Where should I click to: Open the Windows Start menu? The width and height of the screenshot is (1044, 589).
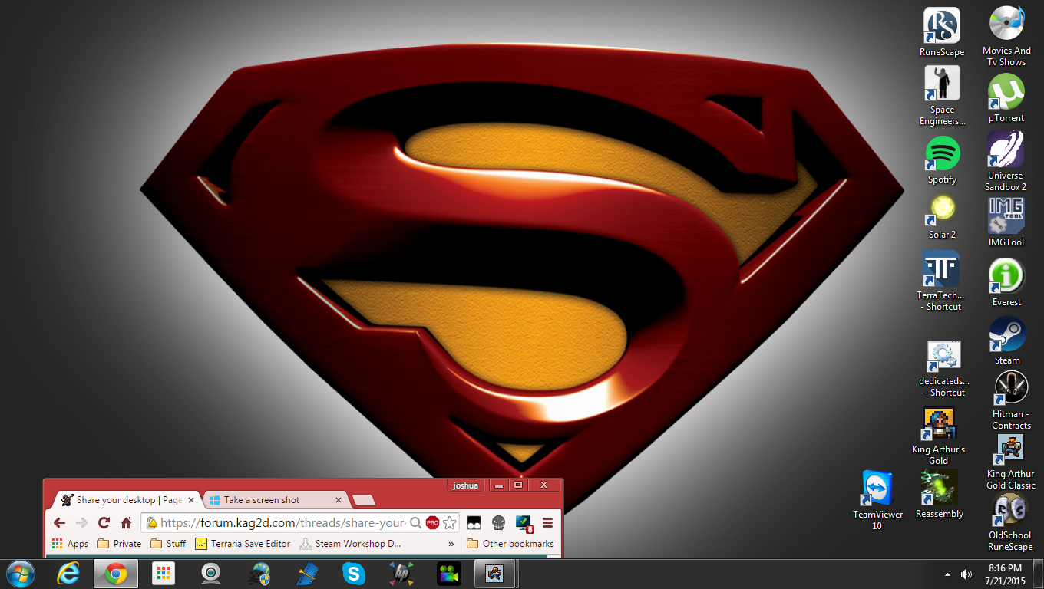21,574
